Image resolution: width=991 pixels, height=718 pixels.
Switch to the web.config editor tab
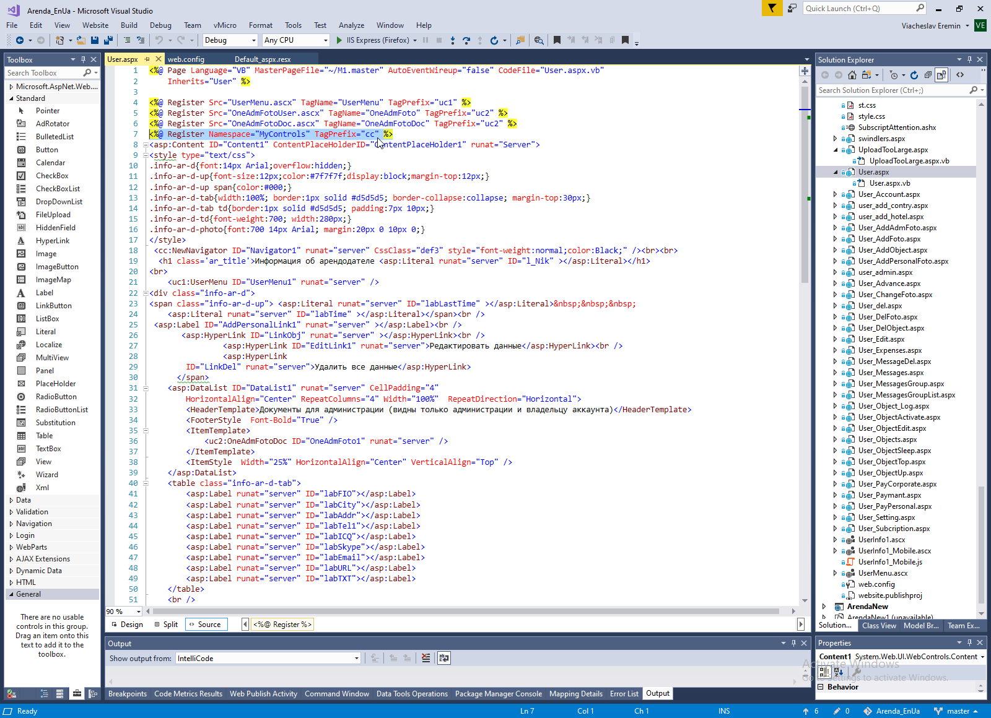[186, 59]
